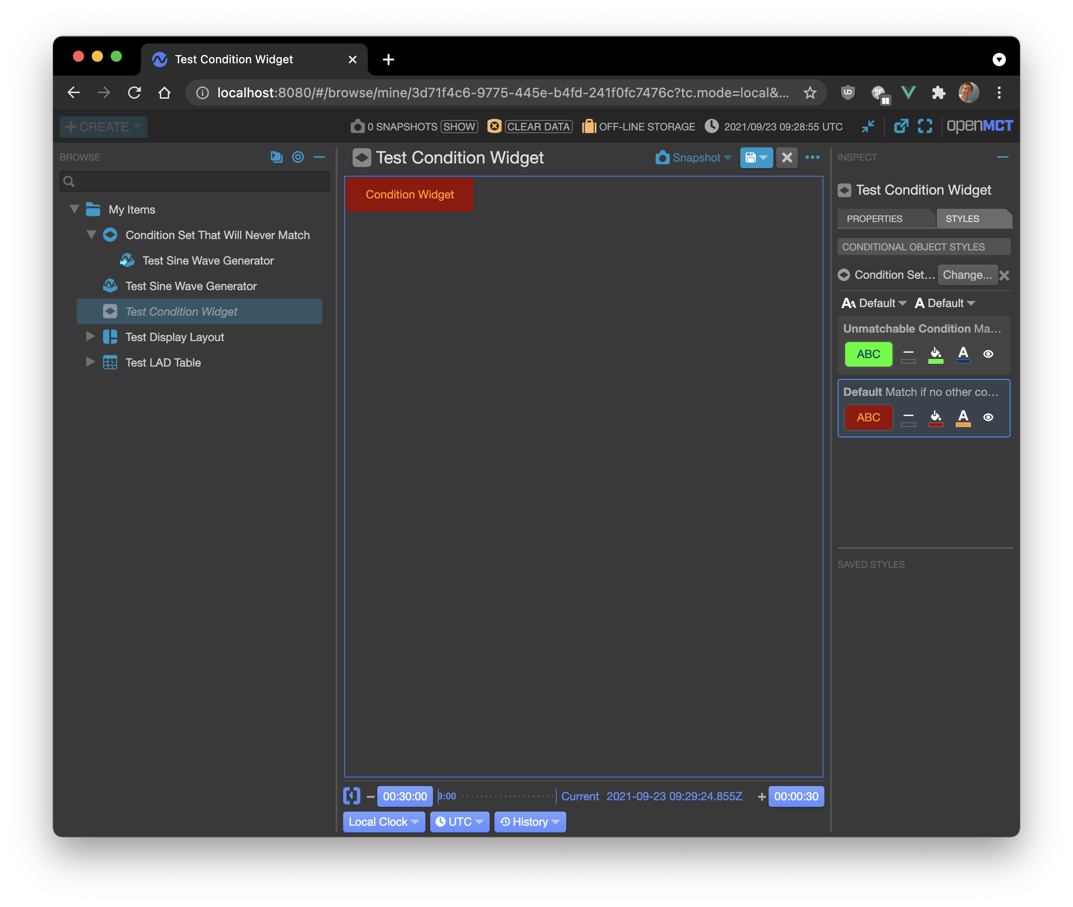1073x907 pixels.
Task: Collapse the Condition Set That Will Never Match node
Action: click(92, 235)
